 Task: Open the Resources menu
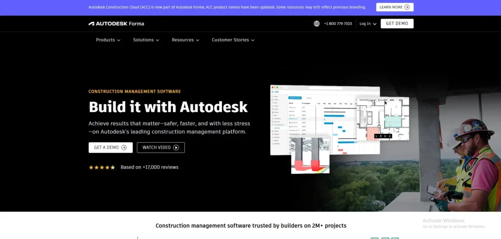185,40
